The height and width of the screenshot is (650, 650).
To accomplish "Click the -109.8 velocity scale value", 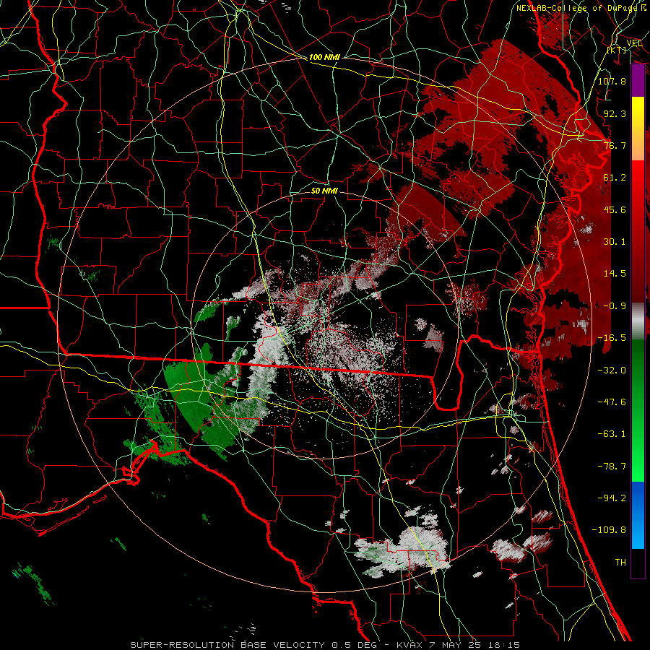I will pos(609,530).
